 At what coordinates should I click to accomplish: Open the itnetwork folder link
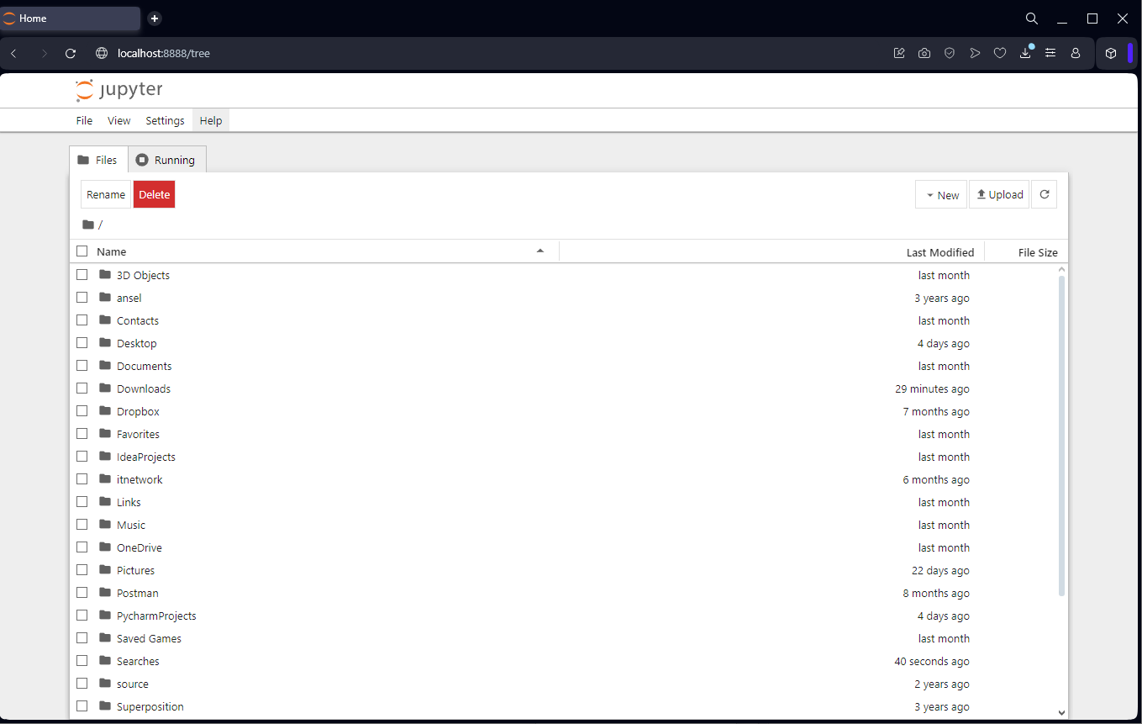tap(139, 479)
